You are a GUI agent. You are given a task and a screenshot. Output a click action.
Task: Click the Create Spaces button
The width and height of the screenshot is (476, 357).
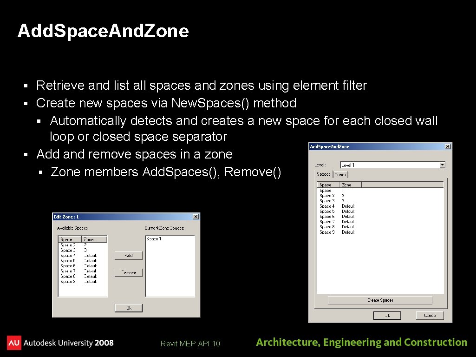[x=380, y=300]
